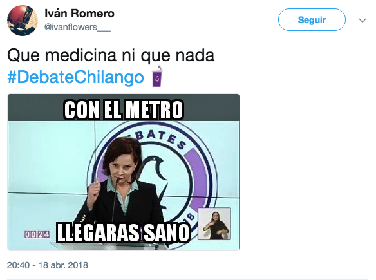376x280 pixels.
Task: Click the purple podium emoji icon
Action: [x=157, y=76]
